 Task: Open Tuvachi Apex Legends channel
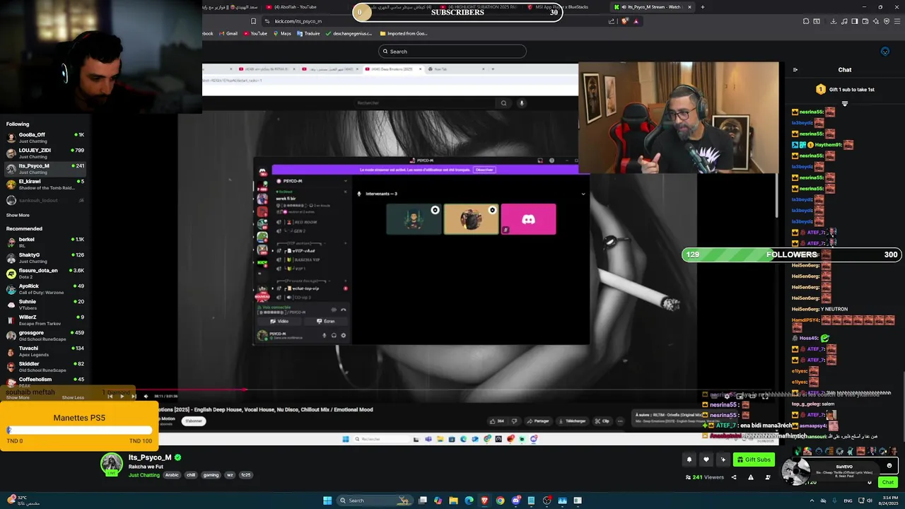(x=45, y=351)
